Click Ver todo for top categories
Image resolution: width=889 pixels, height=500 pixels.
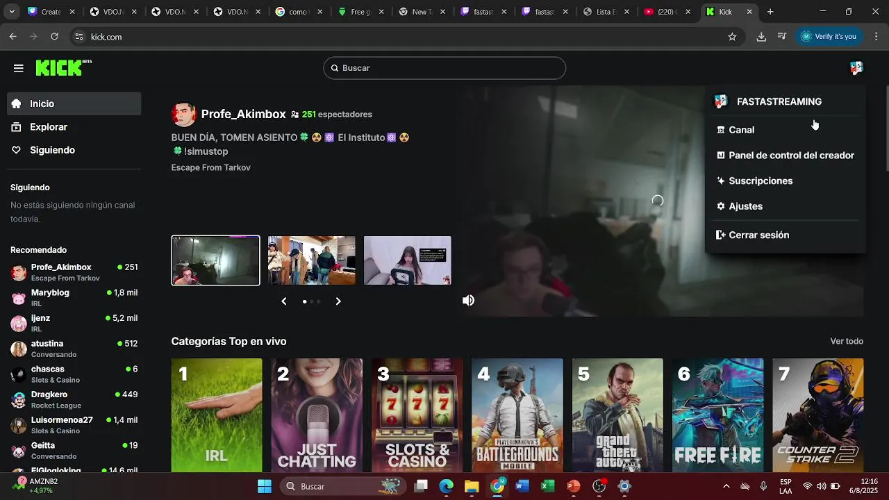[847, 341]
